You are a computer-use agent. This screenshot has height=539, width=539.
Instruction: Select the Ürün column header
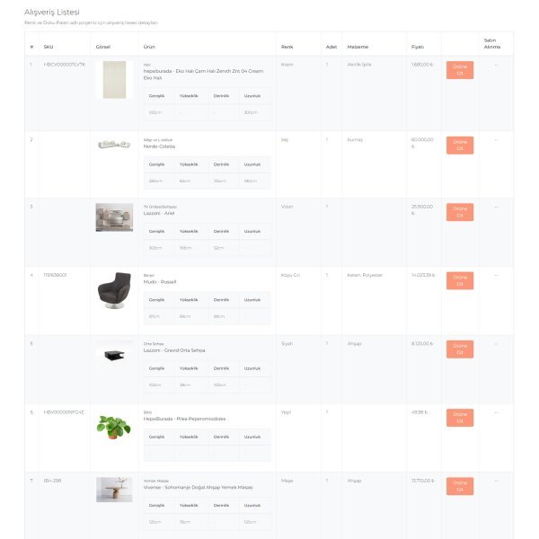(x=149, y=46)
